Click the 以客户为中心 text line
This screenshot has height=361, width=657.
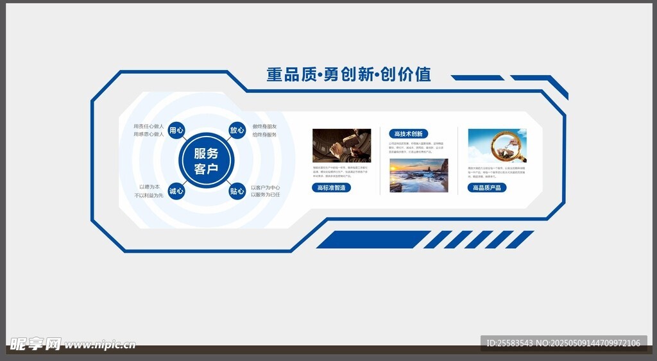pyautogui.click(x=265, y=187)
